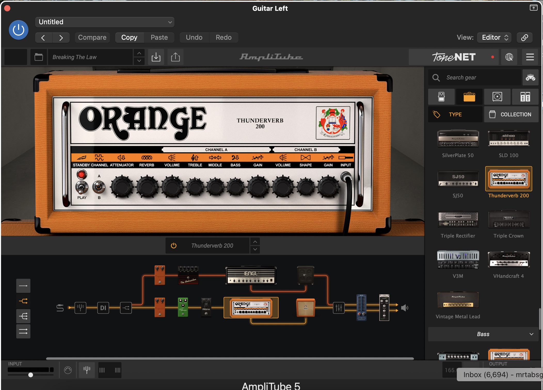
Task: Click the save preset download icon
Action: tap(156, 57)
